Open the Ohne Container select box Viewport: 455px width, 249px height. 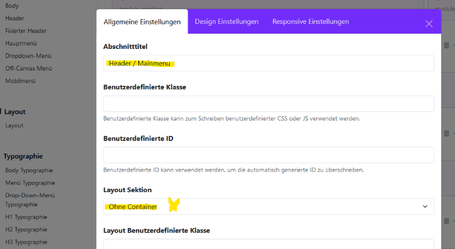268,206
